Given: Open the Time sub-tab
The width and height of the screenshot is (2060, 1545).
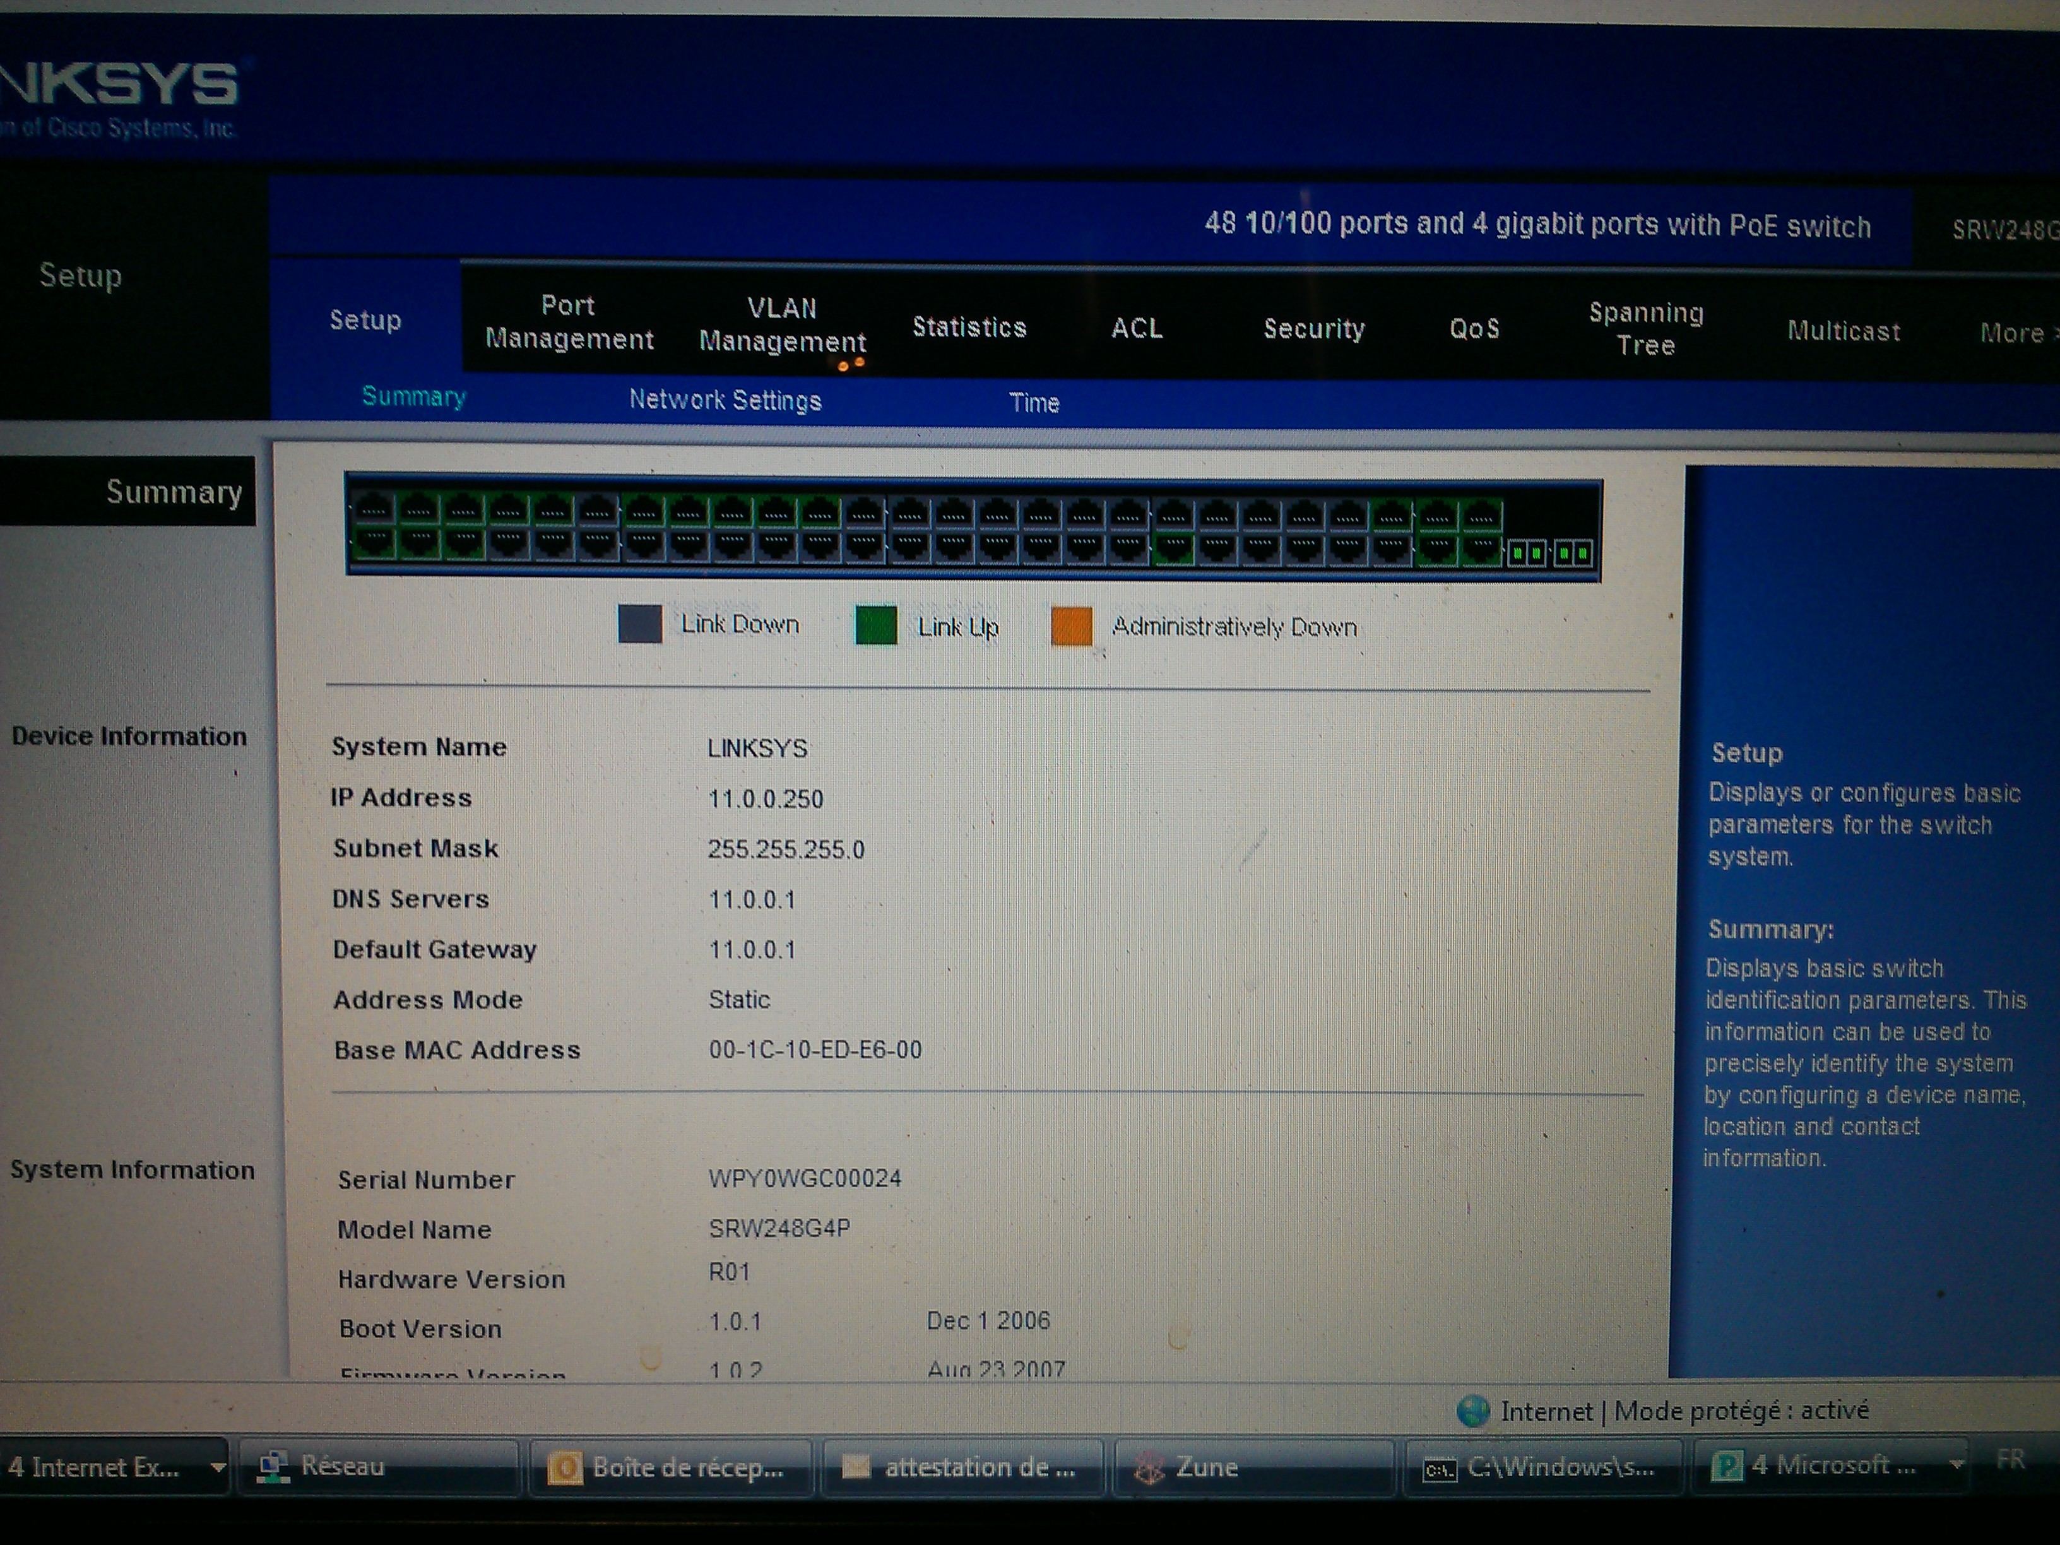Looking at the screenshot, I should click(1034, 402).
